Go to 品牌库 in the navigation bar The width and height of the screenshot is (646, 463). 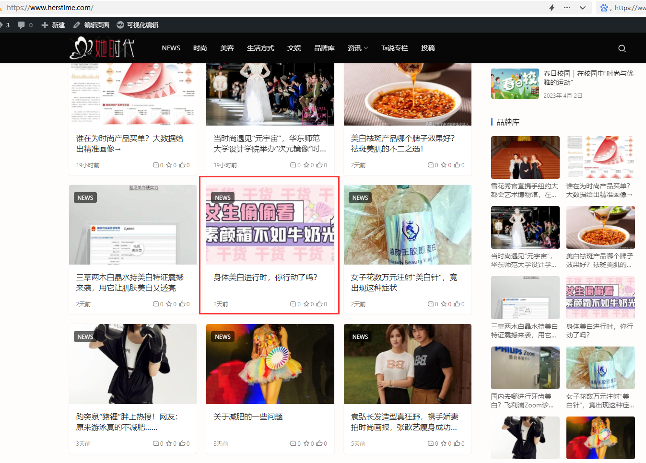tap(324, 48)
